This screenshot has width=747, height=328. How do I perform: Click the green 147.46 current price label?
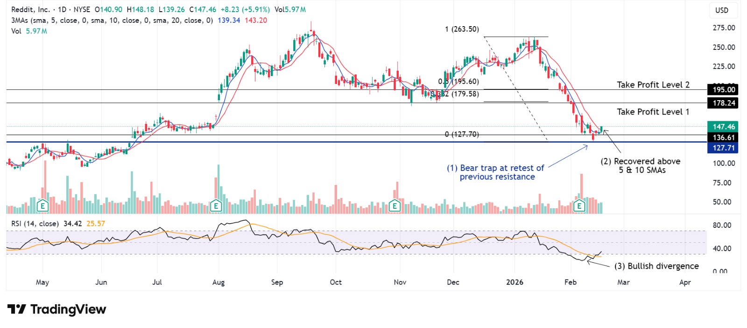[x=723, y=127]
